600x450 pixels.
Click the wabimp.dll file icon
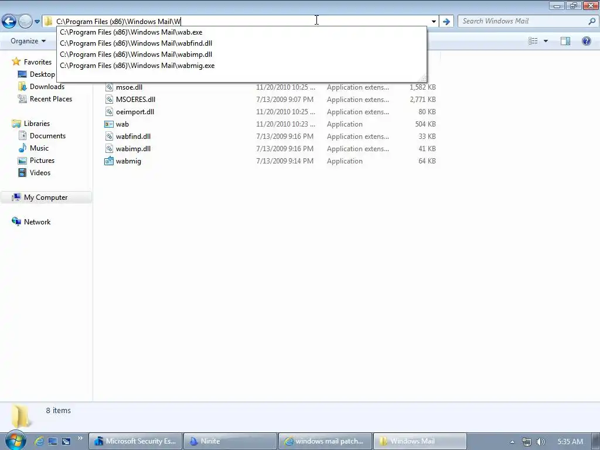click(x=109, y=148)
